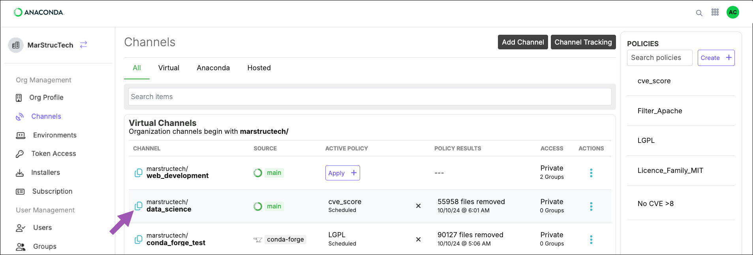This screenshot has height=255, width=753.
Task: Click the 90127 files removed result
Action: pos(470,235)
